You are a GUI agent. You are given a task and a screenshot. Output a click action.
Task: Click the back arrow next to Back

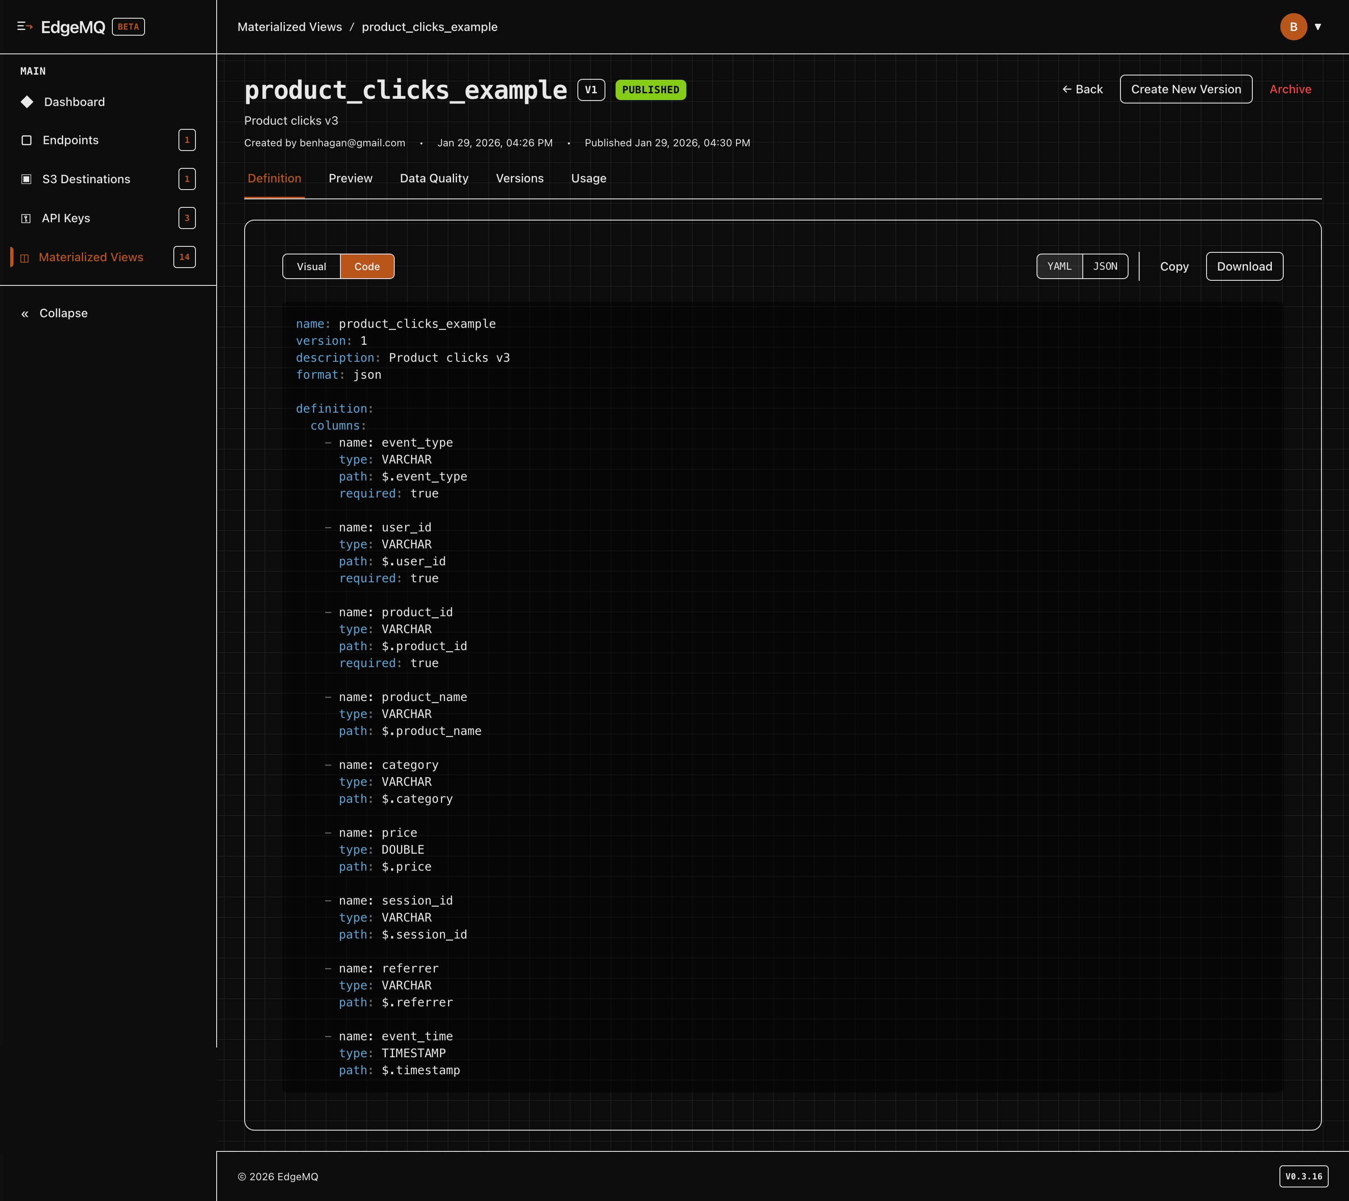point(1067,89)
